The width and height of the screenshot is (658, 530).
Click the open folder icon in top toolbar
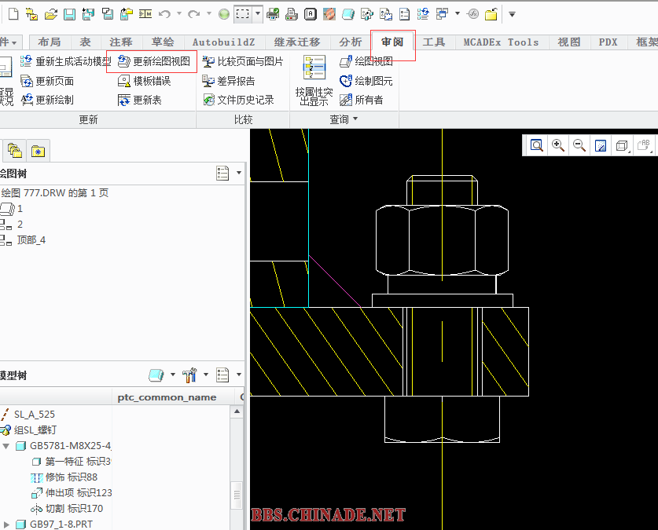(x=50, y=14)
